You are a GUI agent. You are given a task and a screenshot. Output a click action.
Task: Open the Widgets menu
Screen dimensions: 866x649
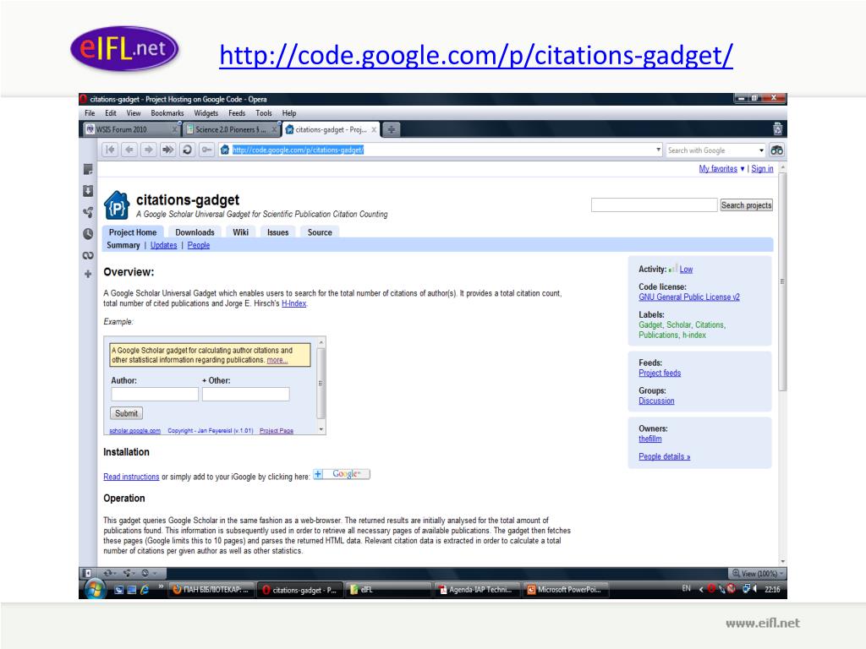[x=206, y=113]
